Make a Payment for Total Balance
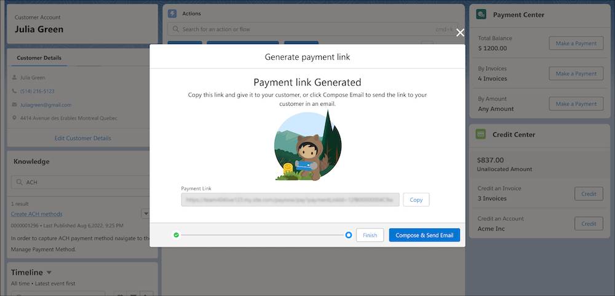Viewport: 615px width, 296px height. [576, 43]
